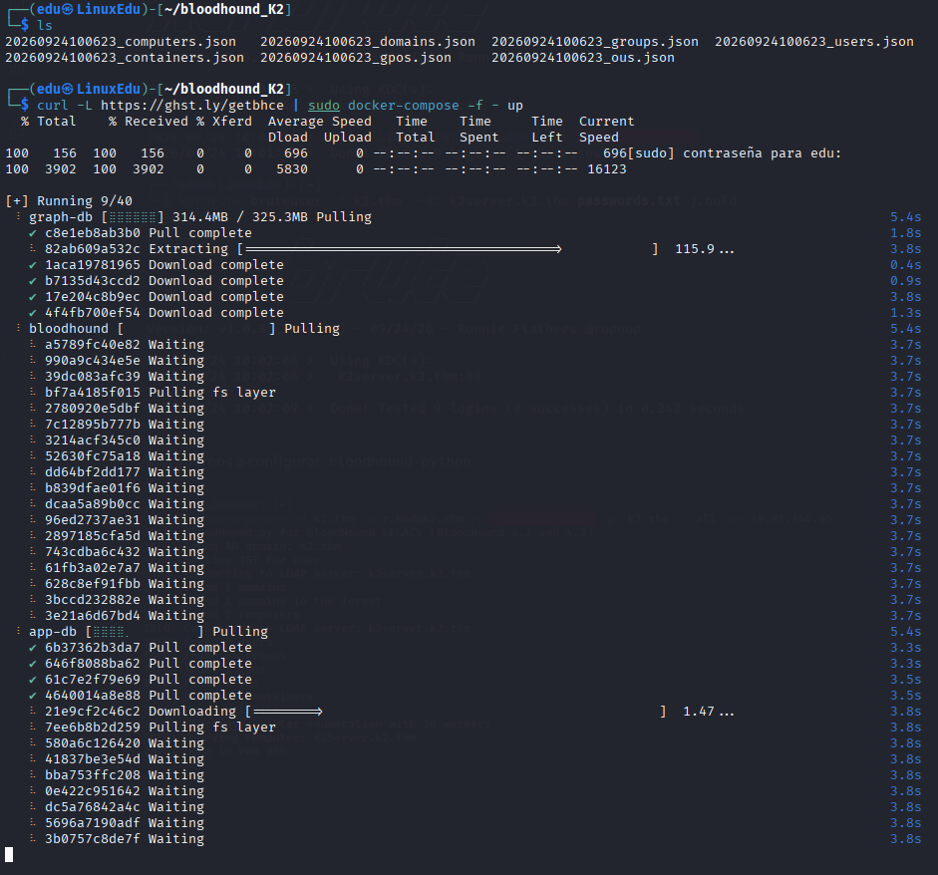Click the underlined sudo command word
Image resolution: width=938 pixels, height=875 pixels.
point(324,106)
